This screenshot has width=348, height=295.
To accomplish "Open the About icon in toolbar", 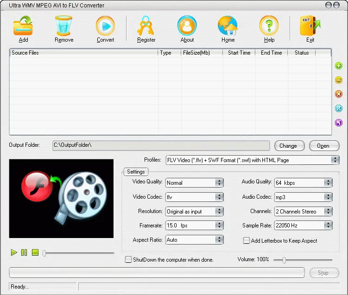I will pyautogui.click(x=187, y=26).
